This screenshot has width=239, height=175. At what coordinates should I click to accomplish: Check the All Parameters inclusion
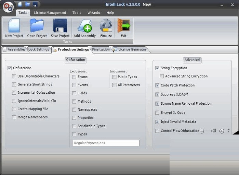tap(114, 85)
